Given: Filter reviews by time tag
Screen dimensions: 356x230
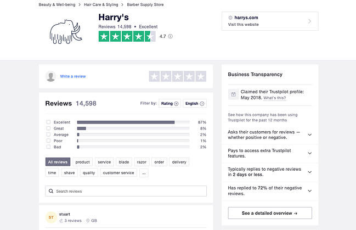Looking at the screenshot, I should pyautogui.click(x=52, y=173).
